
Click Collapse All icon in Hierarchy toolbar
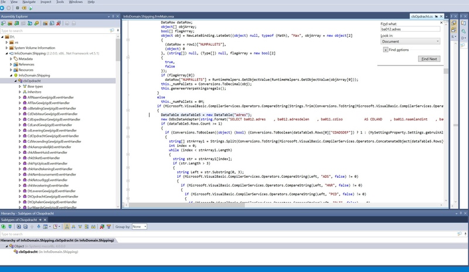[25, 226]
